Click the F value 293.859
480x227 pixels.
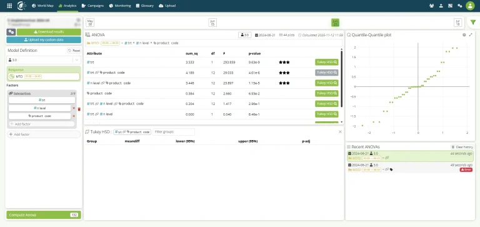229,62
